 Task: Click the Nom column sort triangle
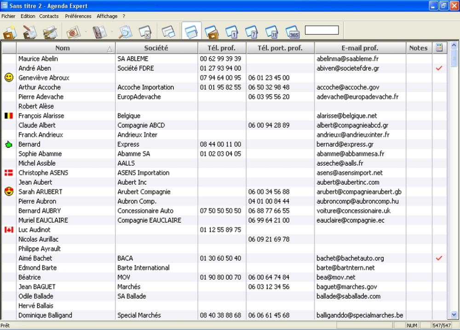pyautogui.click(x=109, y=48)
